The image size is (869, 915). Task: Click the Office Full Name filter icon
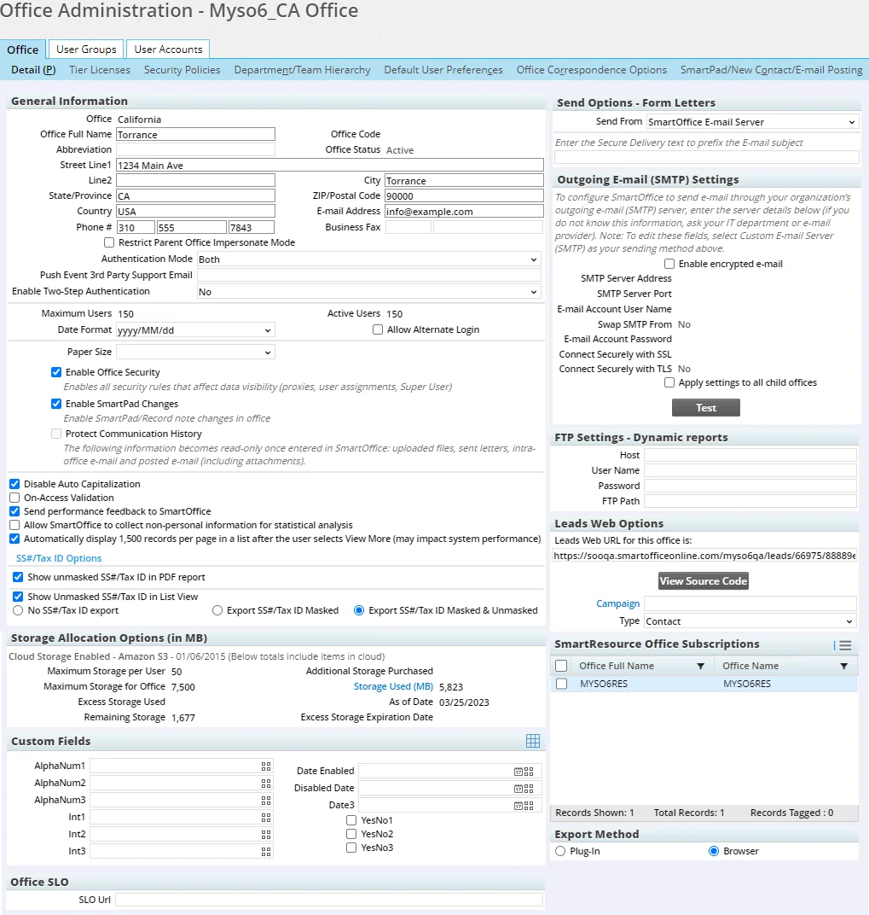tap(701, 666)
